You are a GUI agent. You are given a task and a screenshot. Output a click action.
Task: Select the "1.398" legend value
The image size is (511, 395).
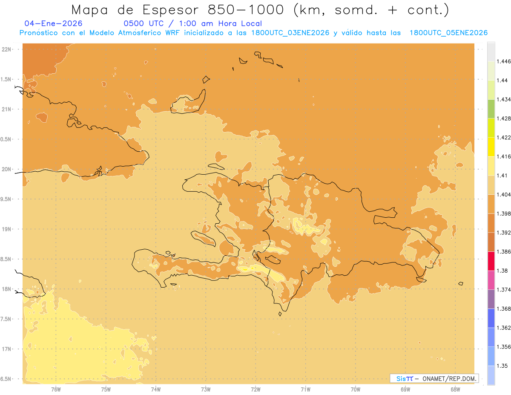click(x=504, y=213)
